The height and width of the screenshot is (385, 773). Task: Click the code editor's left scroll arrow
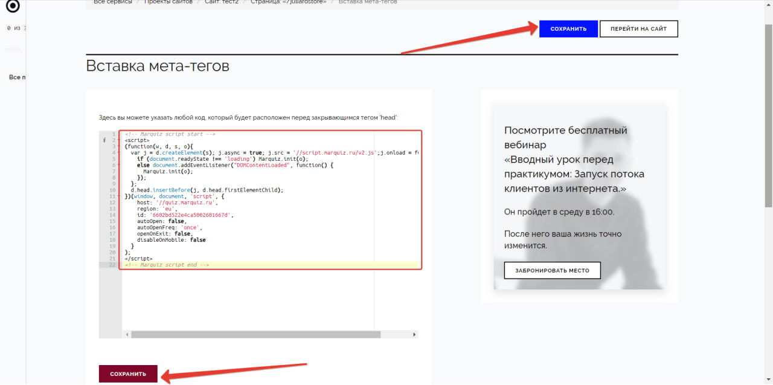point(127,334)
